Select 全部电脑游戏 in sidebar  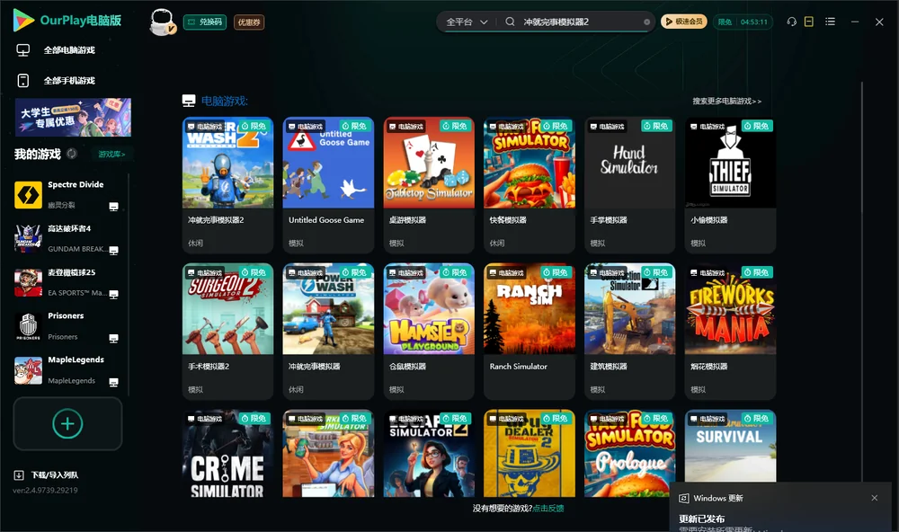click(69, 50)
